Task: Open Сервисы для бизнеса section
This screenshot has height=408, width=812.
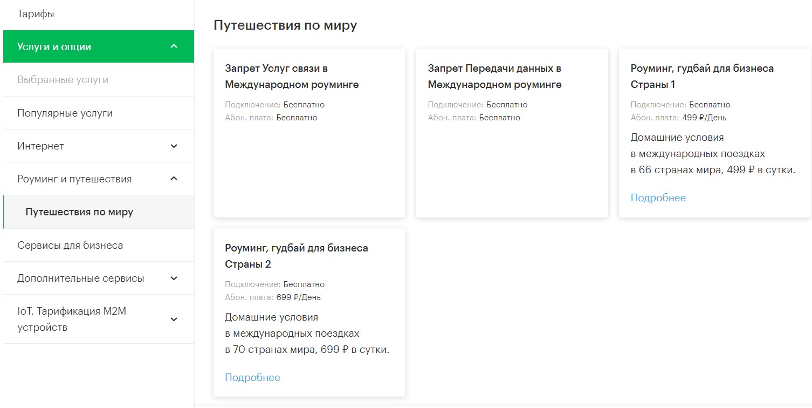Action: coord(70,246)
